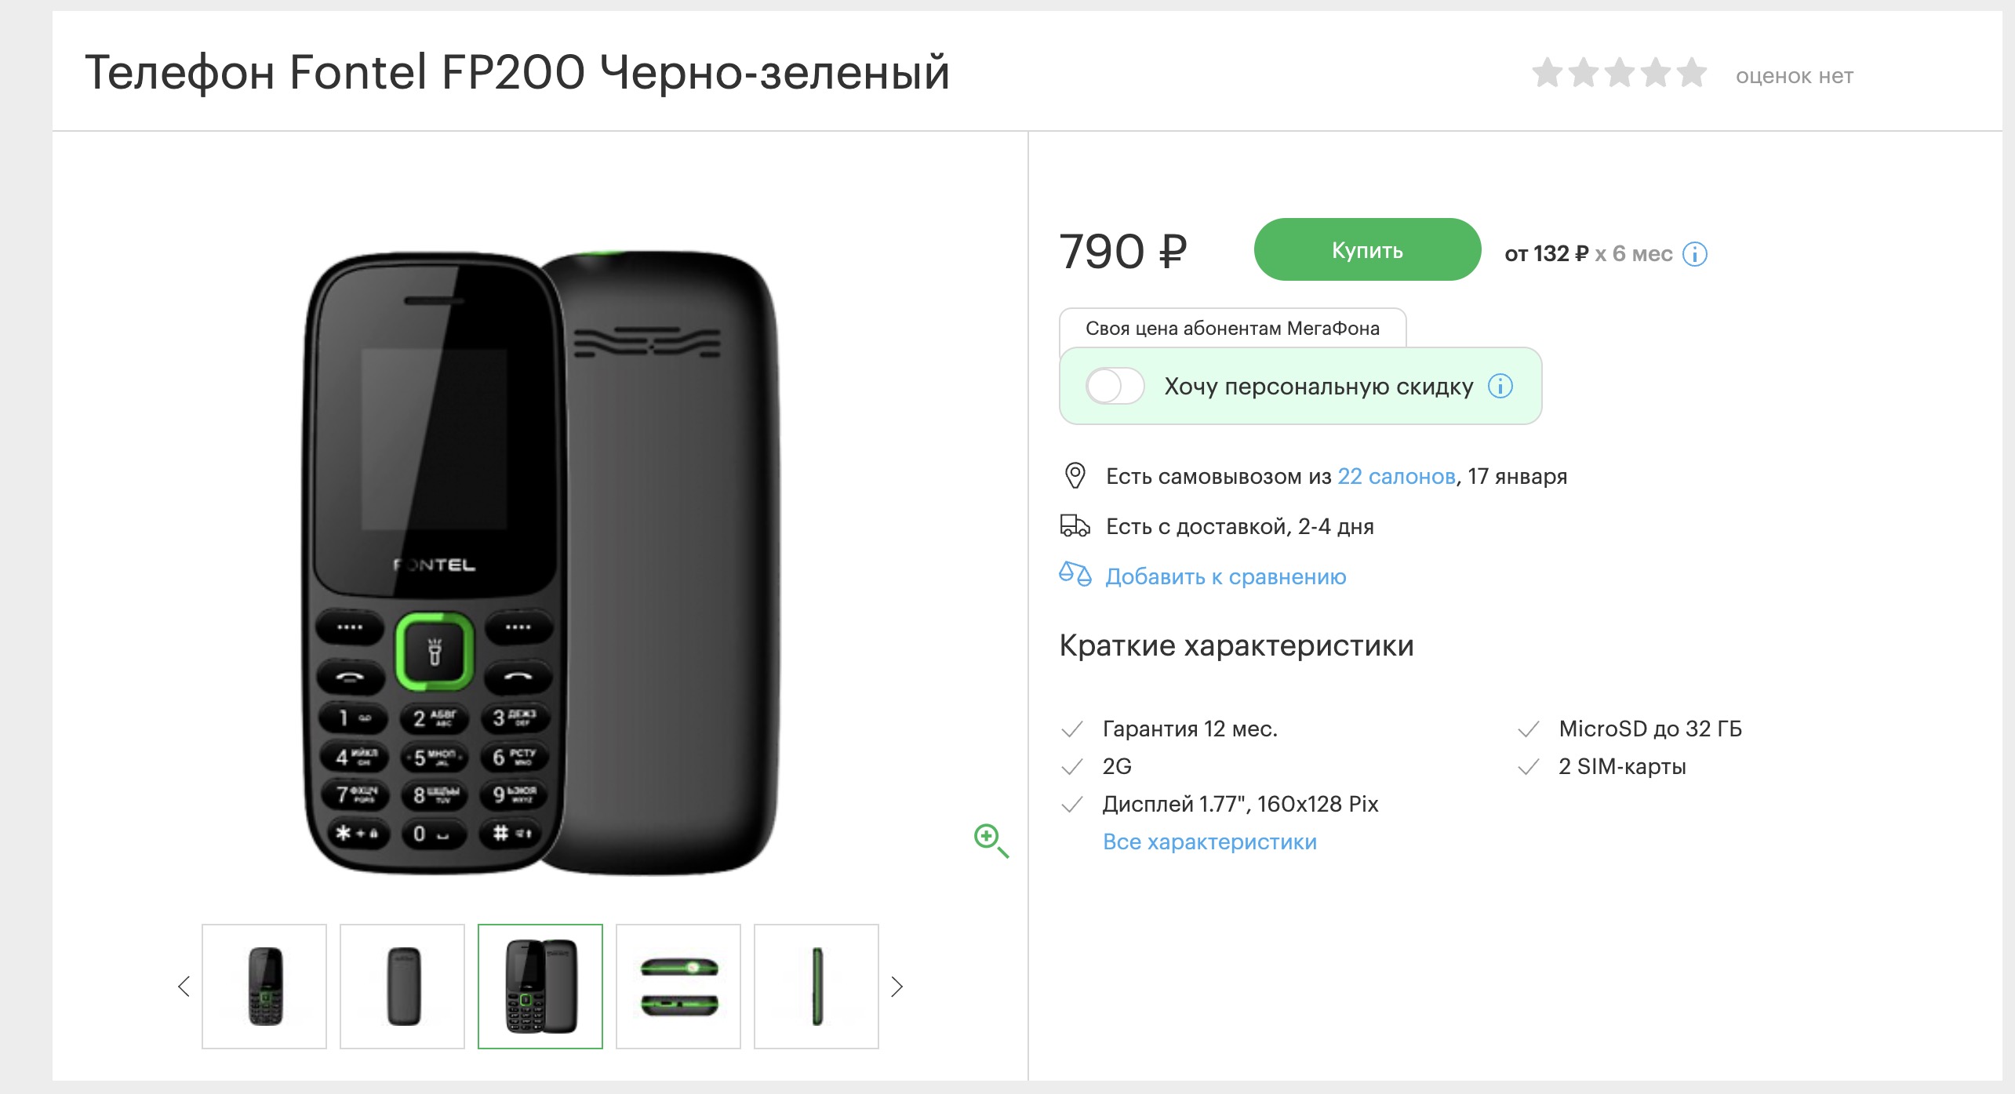The width and height of the screenshot is (2015, 1094).
Task: Click the green magnifier zoom icon
Action: [991, 841]
